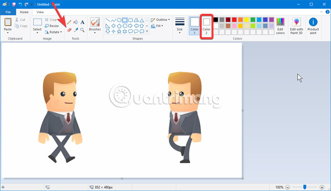Click Edit with Paint 3D
Image resolution: width=331 pixels, height=191 pixels.
click(296, 25)
